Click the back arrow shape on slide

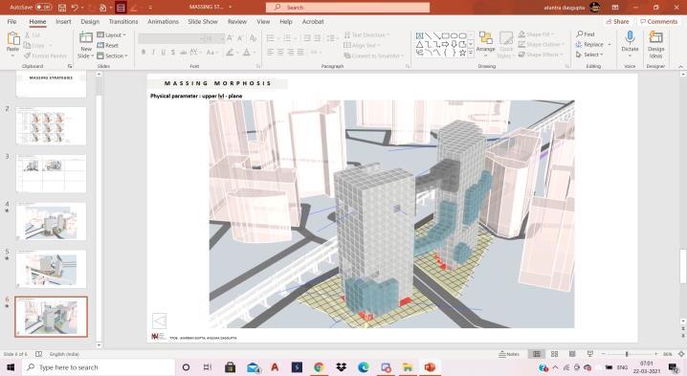(160, 321)
